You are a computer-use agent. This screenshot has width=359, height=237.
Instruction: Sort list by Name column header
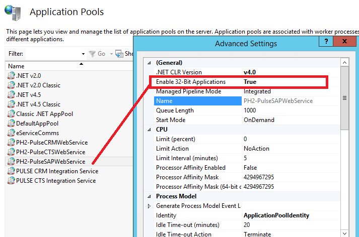pyautogui.click(x=40, y=66)
